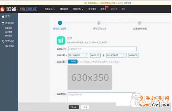
Task: Select step 2 circle 填写活动内容
Action: pyautogui.click(x=99, y=23)
